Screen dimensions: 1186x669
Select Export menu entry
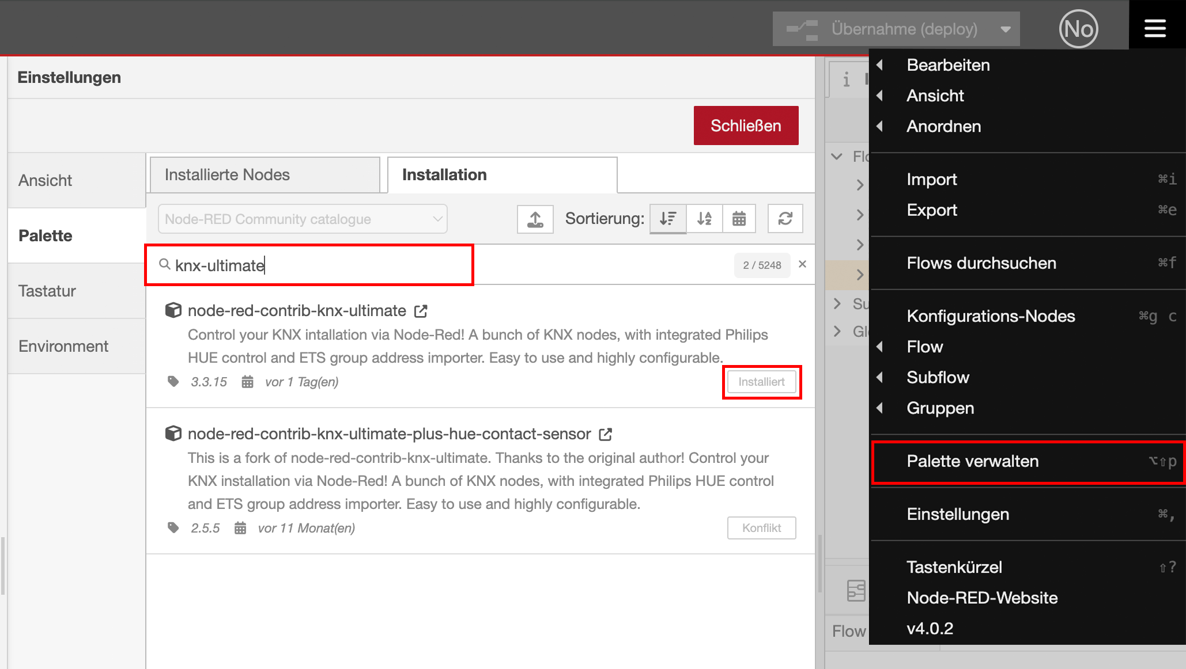pos(1027,210)
